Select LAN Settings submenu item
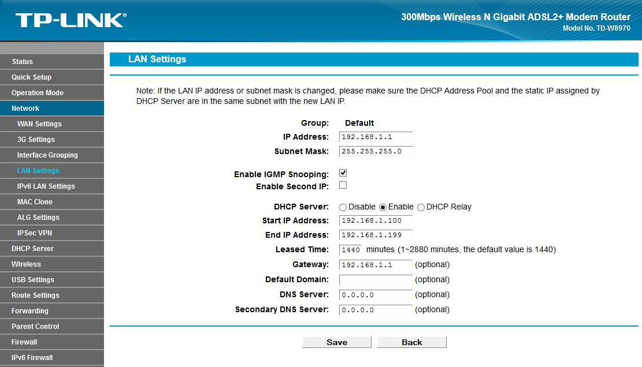This screenshot has height=367, width=642. [x=52, y=170]
